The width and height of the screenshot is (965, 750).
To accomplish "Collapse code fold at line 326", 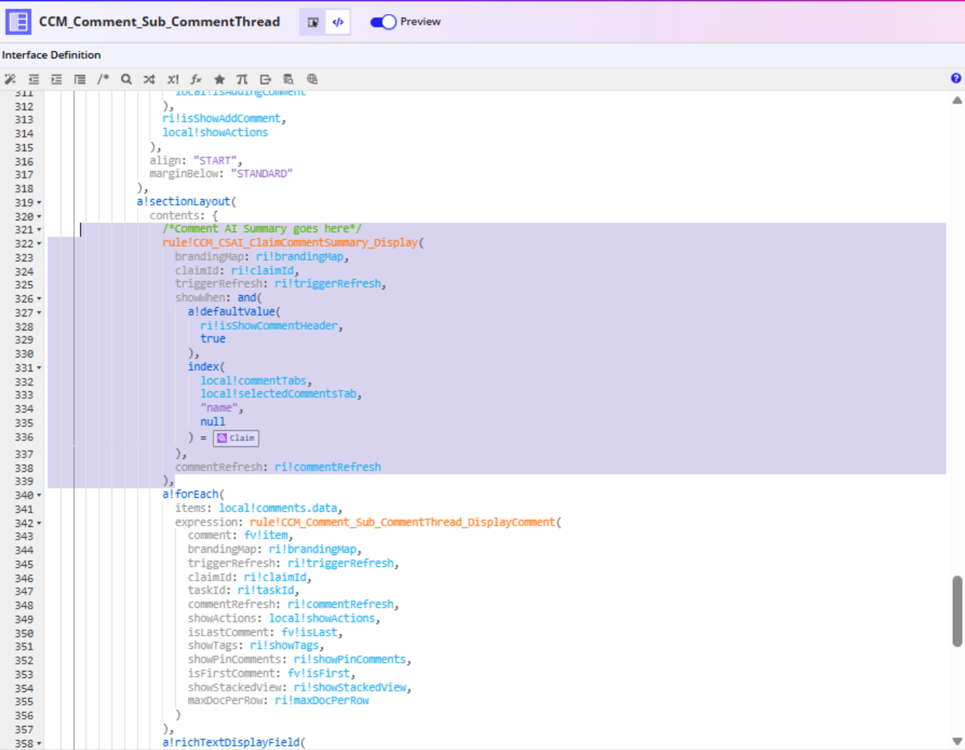I will 39,299.
